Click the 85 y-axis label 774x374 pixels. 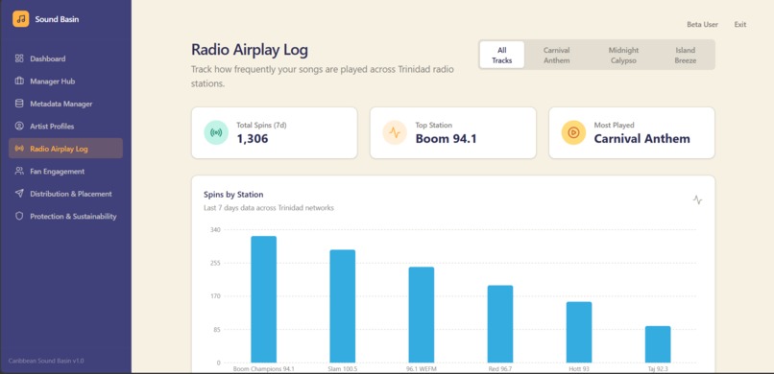(217, 329)
